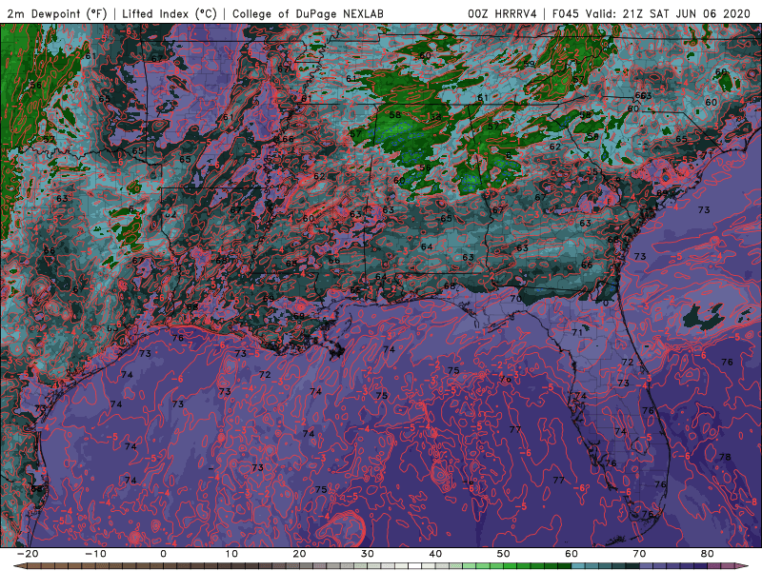
Task: Click the 70 label on the color scale
Action: pos(639,554)
